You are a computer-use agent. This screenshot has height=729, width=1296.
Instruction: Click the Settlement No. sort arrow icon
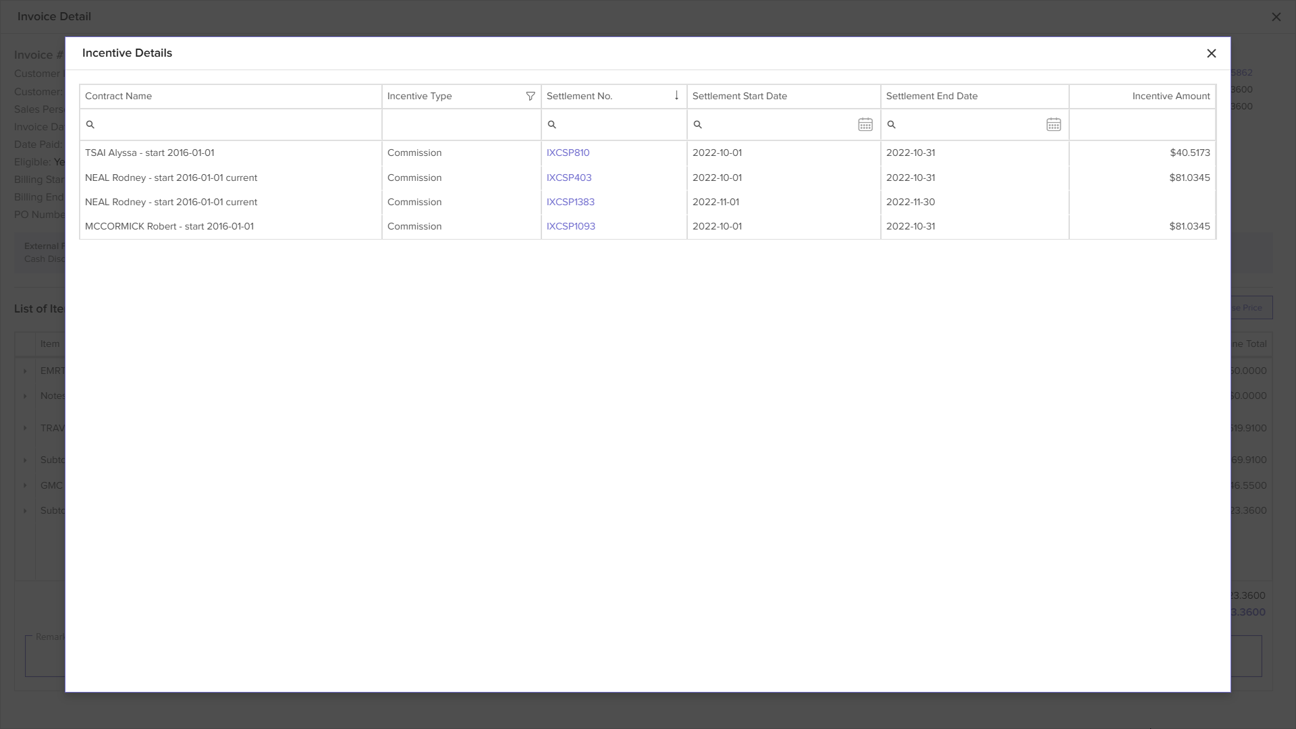coord(676,96)
